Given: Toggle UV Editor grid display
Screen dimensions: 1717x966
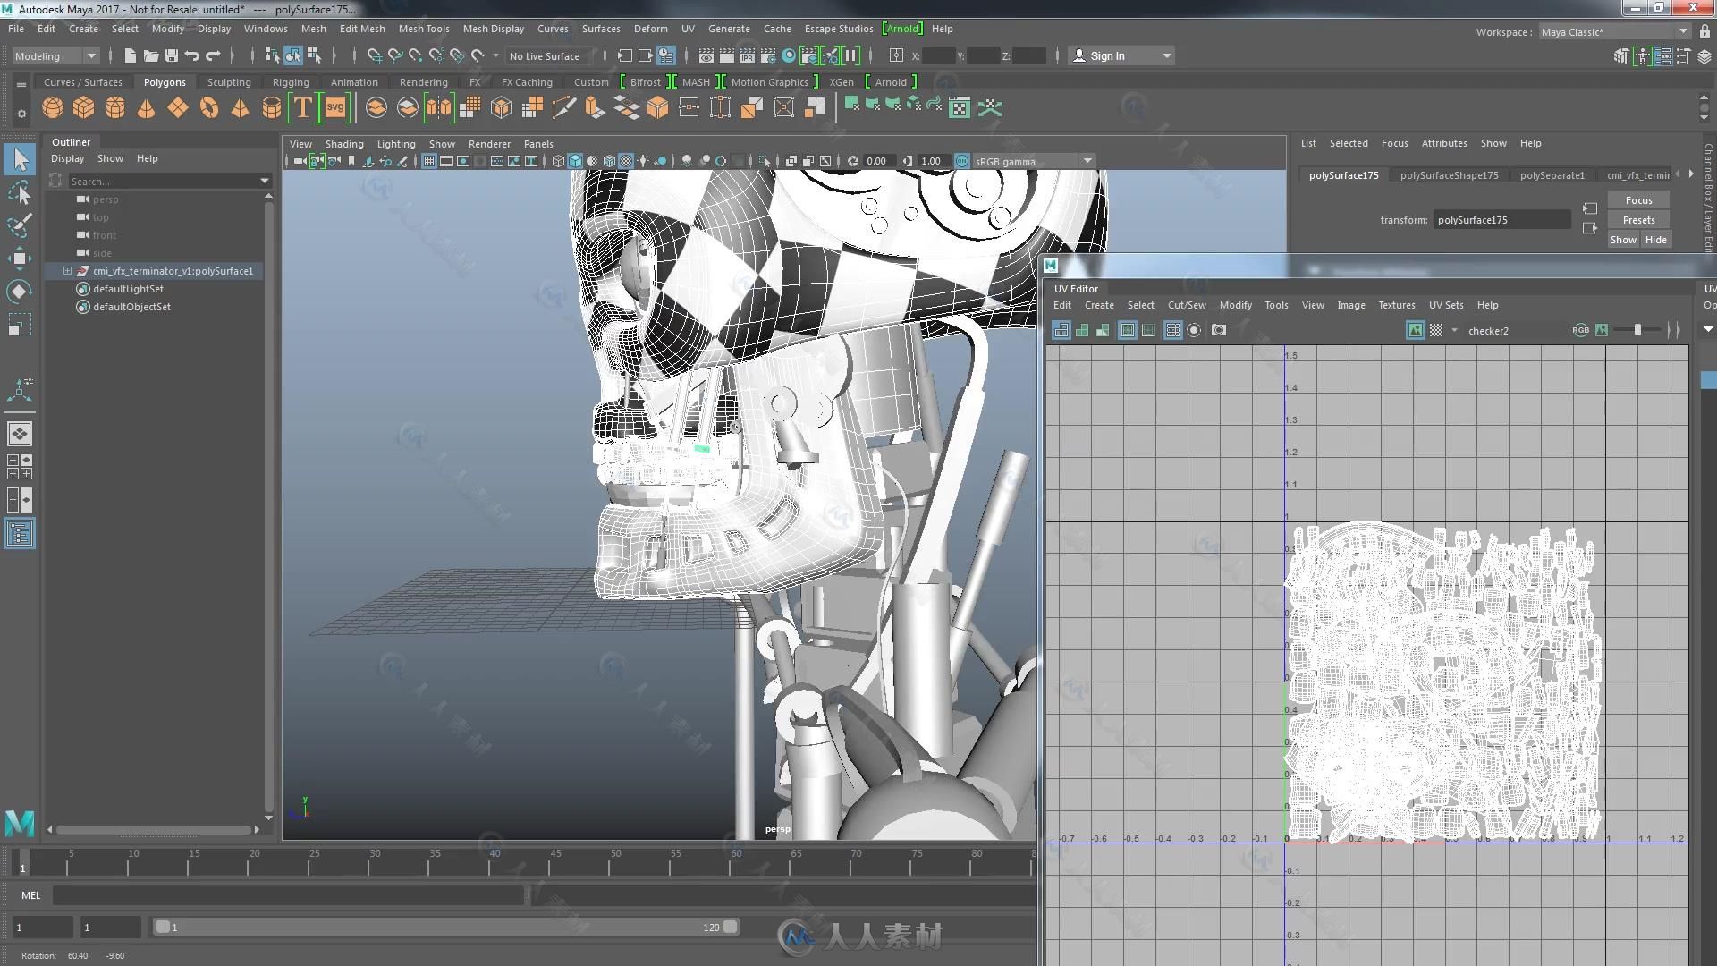Looking at the screenshot, I should 1173,330.
